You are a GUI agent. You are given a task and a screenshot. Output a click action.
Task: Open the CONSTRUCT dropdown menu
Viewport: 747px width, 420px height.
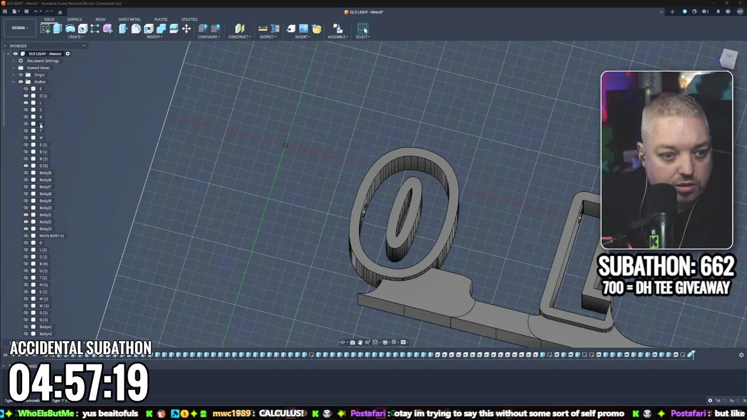(239, 37)
